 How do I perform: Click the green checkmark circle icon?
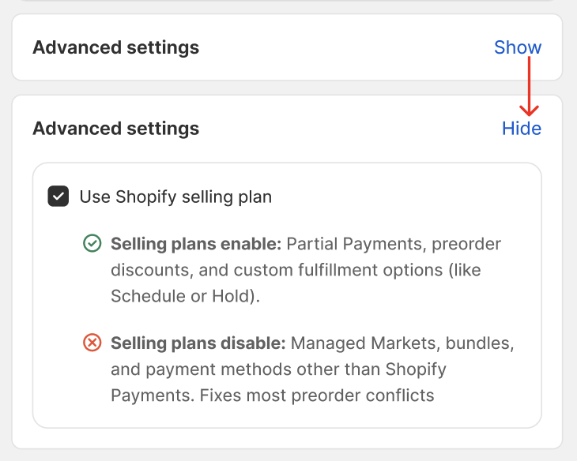(92, 243)
